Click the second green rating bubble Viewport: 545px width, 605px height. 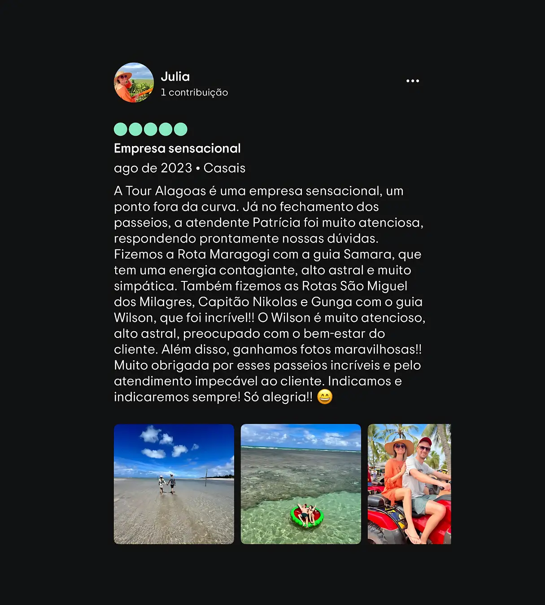tap(135, 129)
